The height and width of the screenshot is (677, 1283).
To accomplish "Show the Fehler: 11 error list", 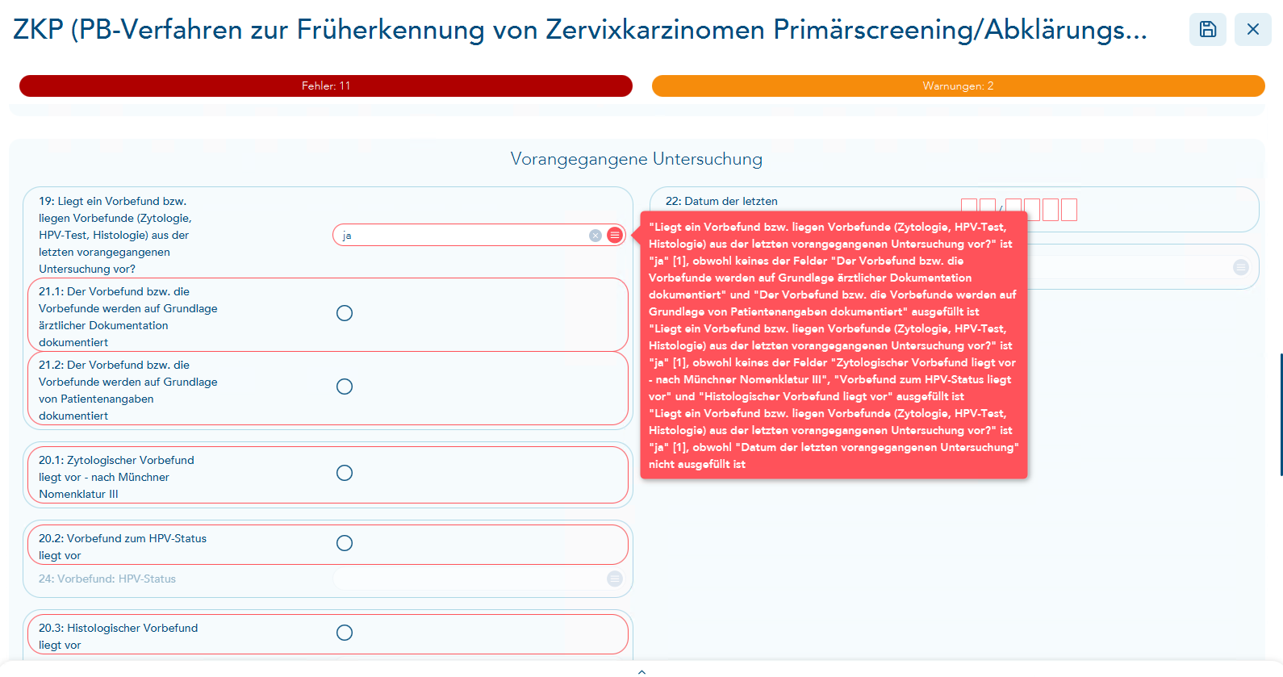I will tap(326, 86).
